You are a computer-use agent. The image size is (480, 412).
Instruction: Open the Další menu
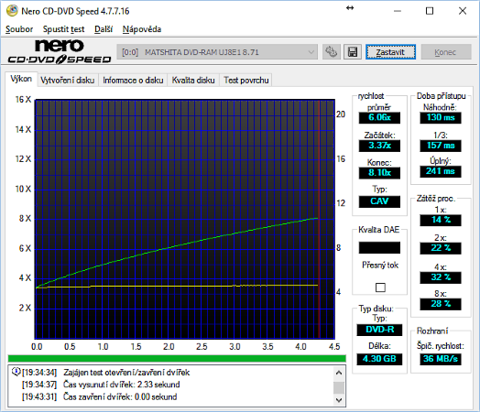[x=104, y=29]
